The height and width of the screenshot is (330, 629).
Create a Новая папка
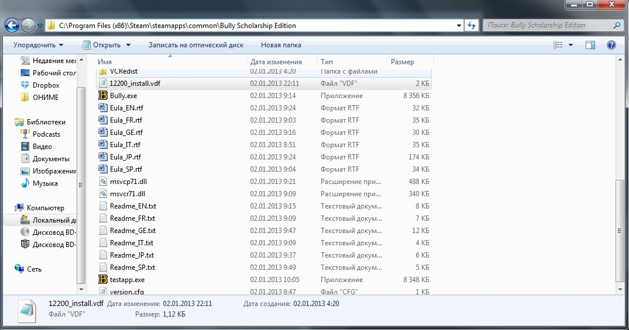(x=281, y=45)
